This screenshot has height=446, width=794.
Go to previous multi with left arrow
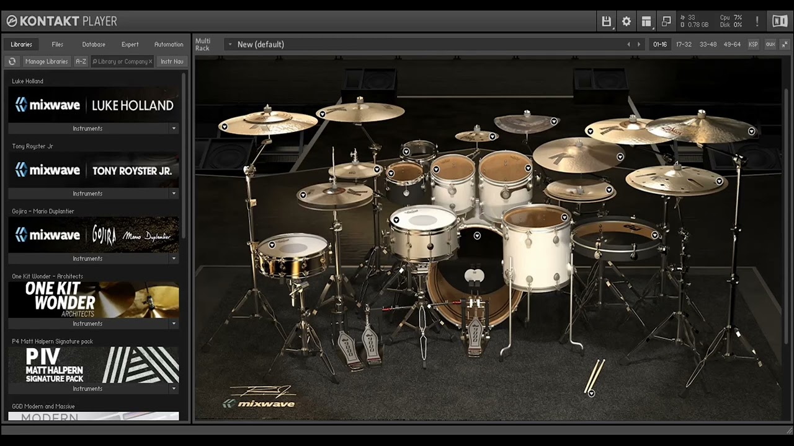point(628,44)
